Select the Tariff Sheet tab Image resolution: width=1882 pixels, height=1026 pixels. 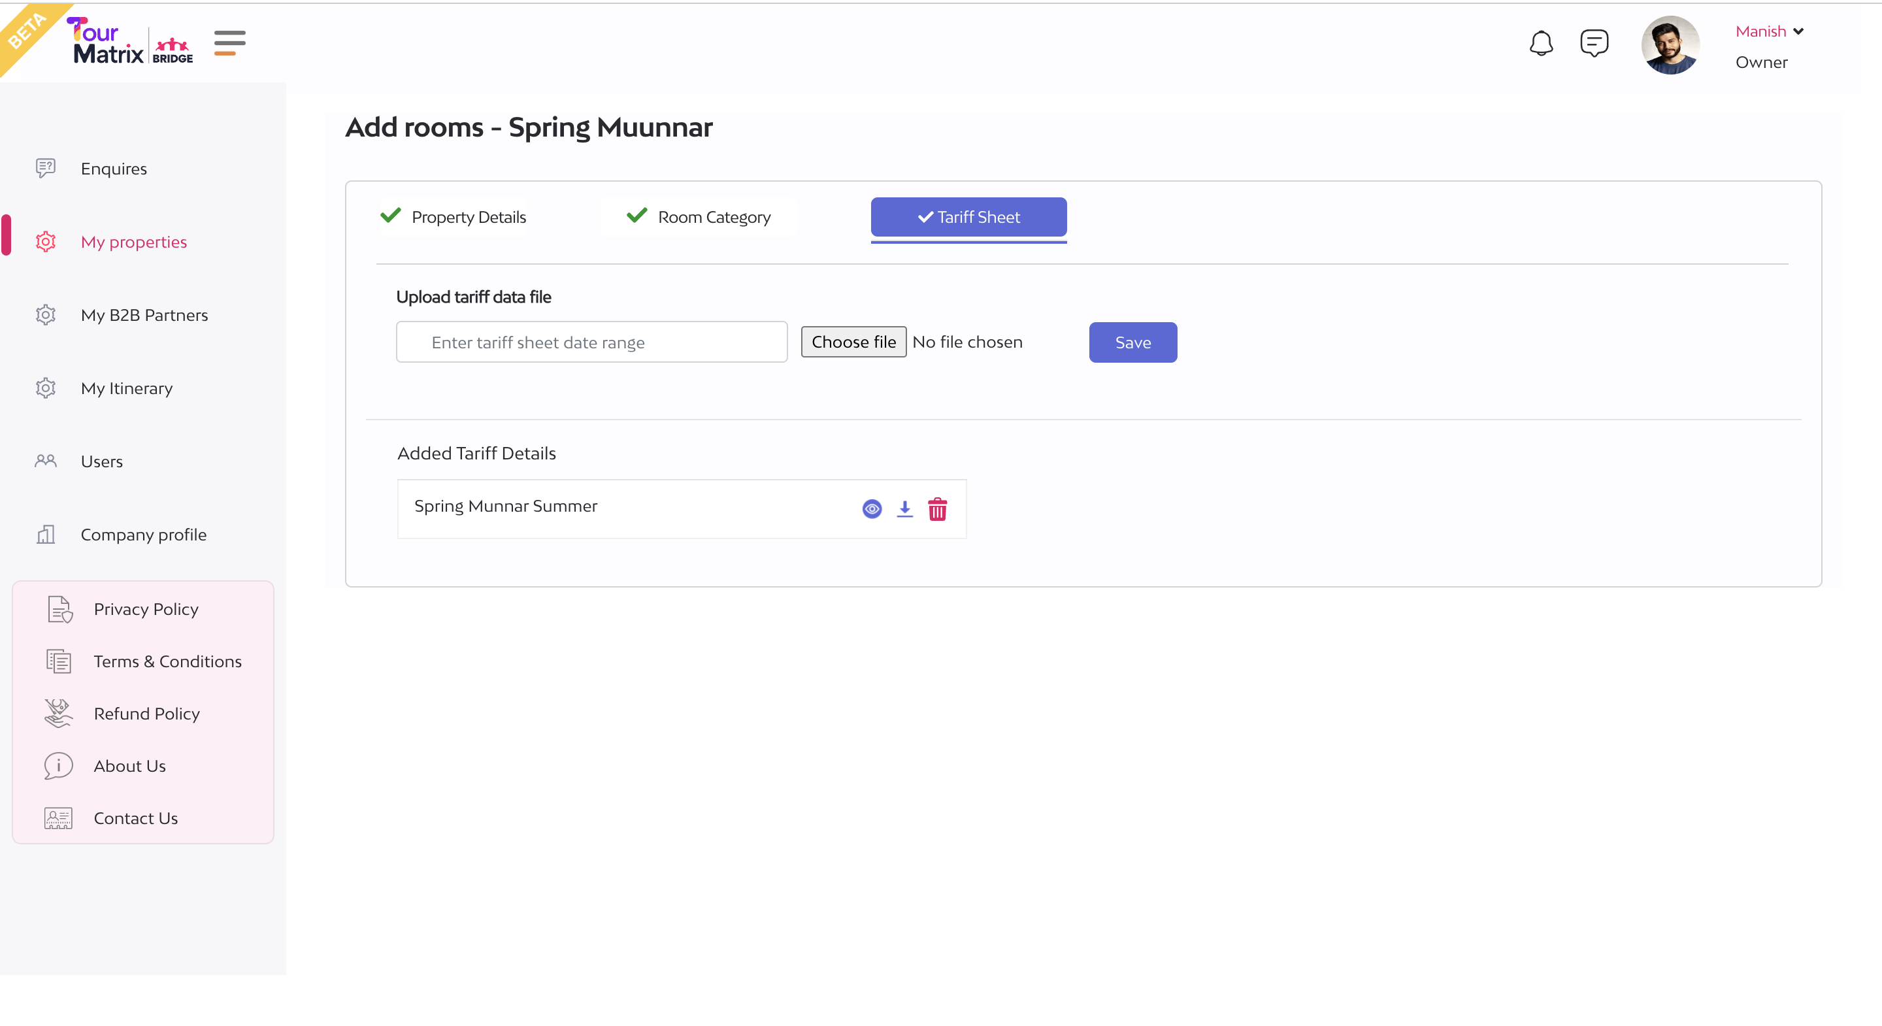tap(968, 217)
